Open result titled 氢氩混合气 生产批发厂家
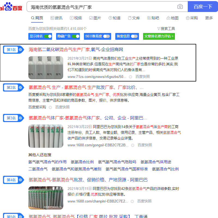The width and height of the screenshot is (218, 218). [86, 87]
